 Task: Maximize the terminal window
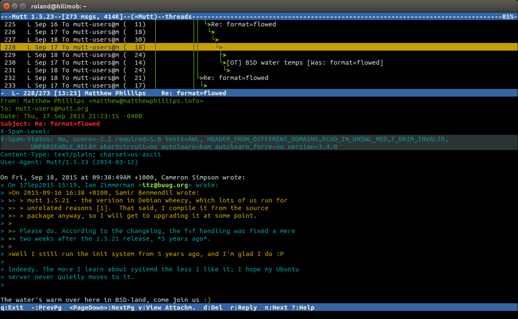tap(22, 6)
